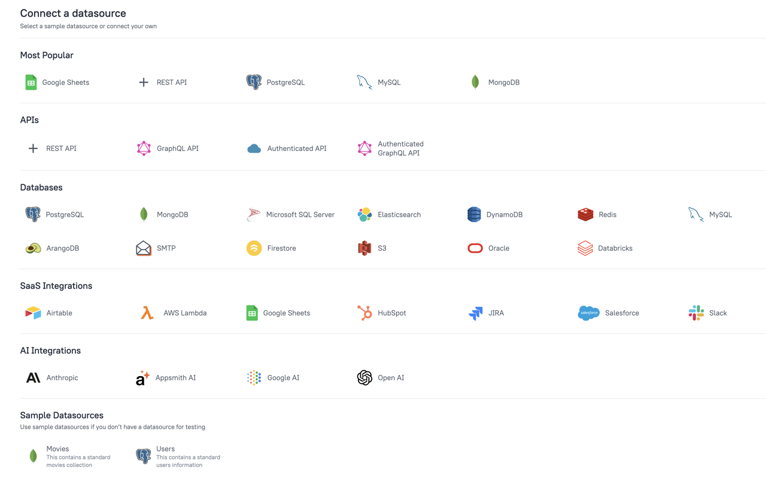Image resolution: width=766 pixels, height=479 pixels.
Task: Select MongoDB leaf icon in Most Popular
Action: click(x=475, y=82)
